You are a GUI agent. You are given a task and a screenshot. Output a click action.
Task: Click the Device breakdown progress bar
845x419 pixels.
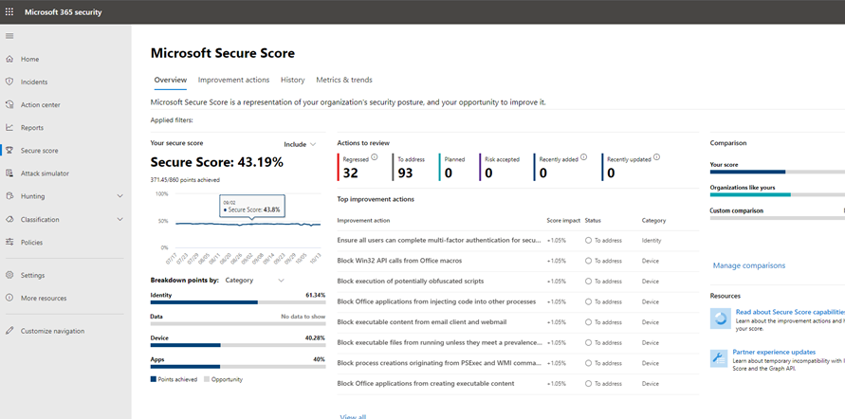238,345
